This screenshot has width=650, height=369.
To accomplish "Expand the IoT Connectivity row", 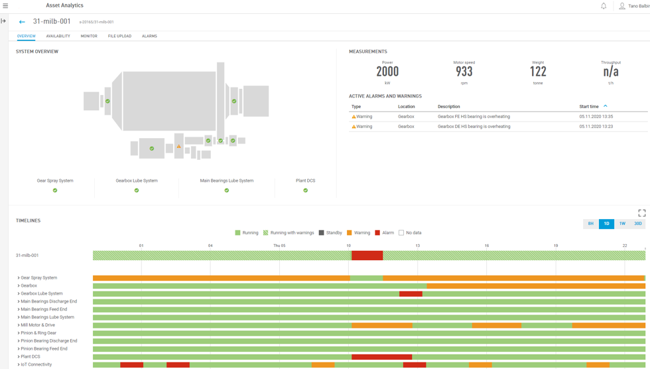I will click(19, 364).
